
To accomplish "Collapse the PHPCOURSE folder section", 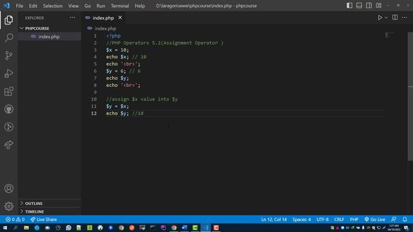I will click(x=50, y=28).
